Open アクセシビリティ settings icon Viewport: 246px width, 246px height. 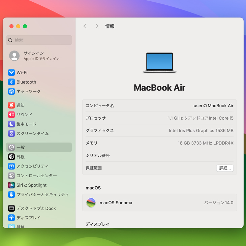coord(11,166)
